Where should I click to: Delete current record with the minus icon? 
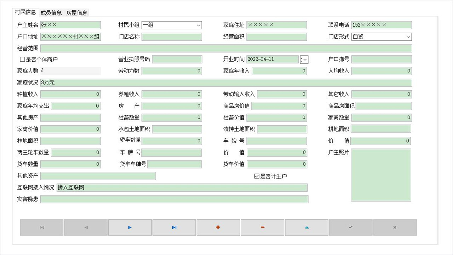coord(263,227)
